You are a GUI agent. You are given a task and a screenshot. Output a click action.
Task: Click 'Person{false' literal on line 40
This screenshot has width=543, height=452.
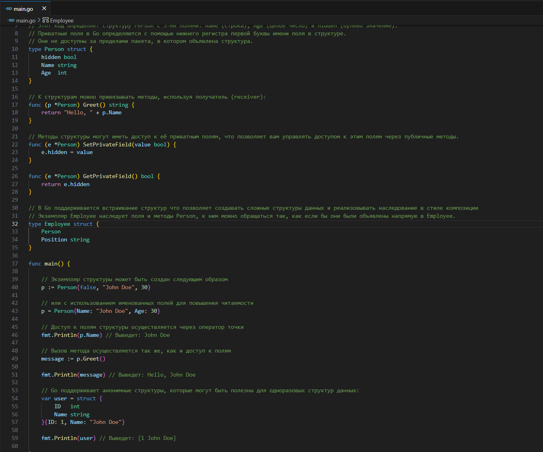click(77, 287)
